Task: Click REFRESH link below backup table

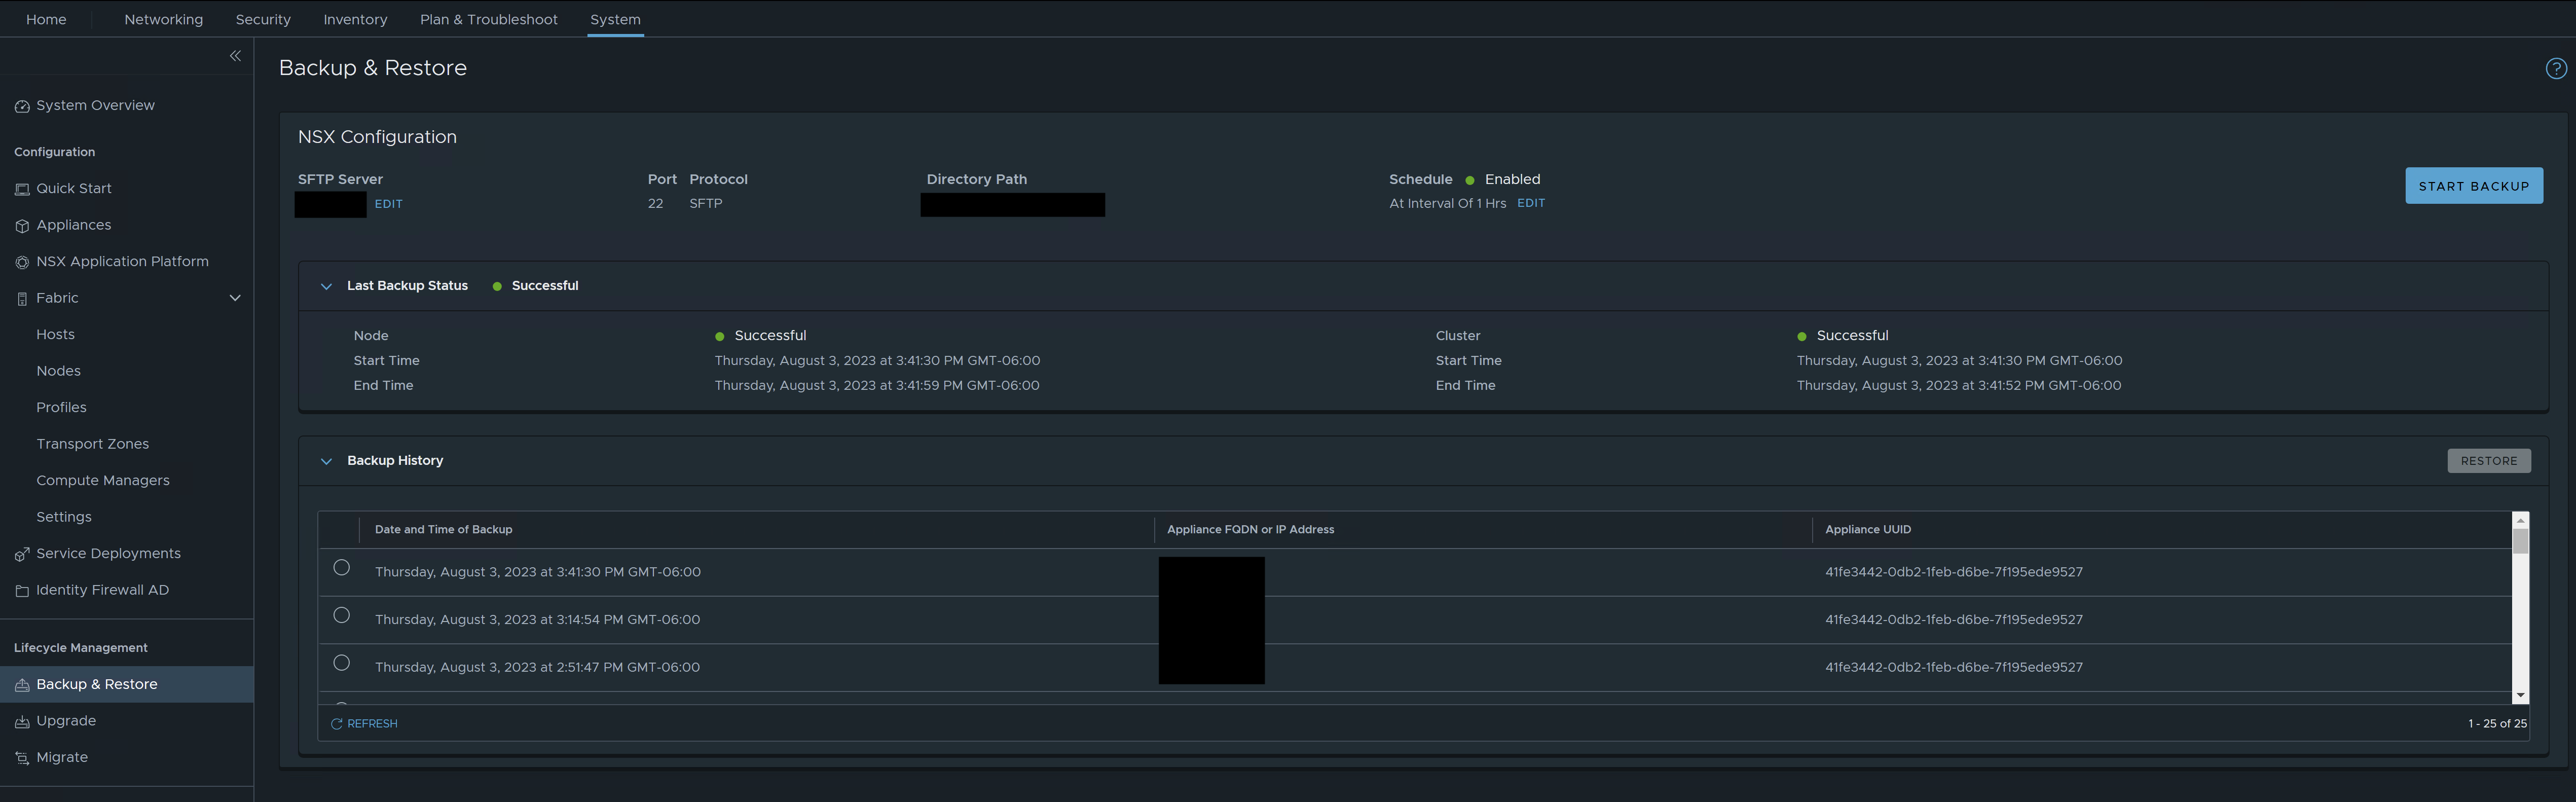Action: pos(372,723)
